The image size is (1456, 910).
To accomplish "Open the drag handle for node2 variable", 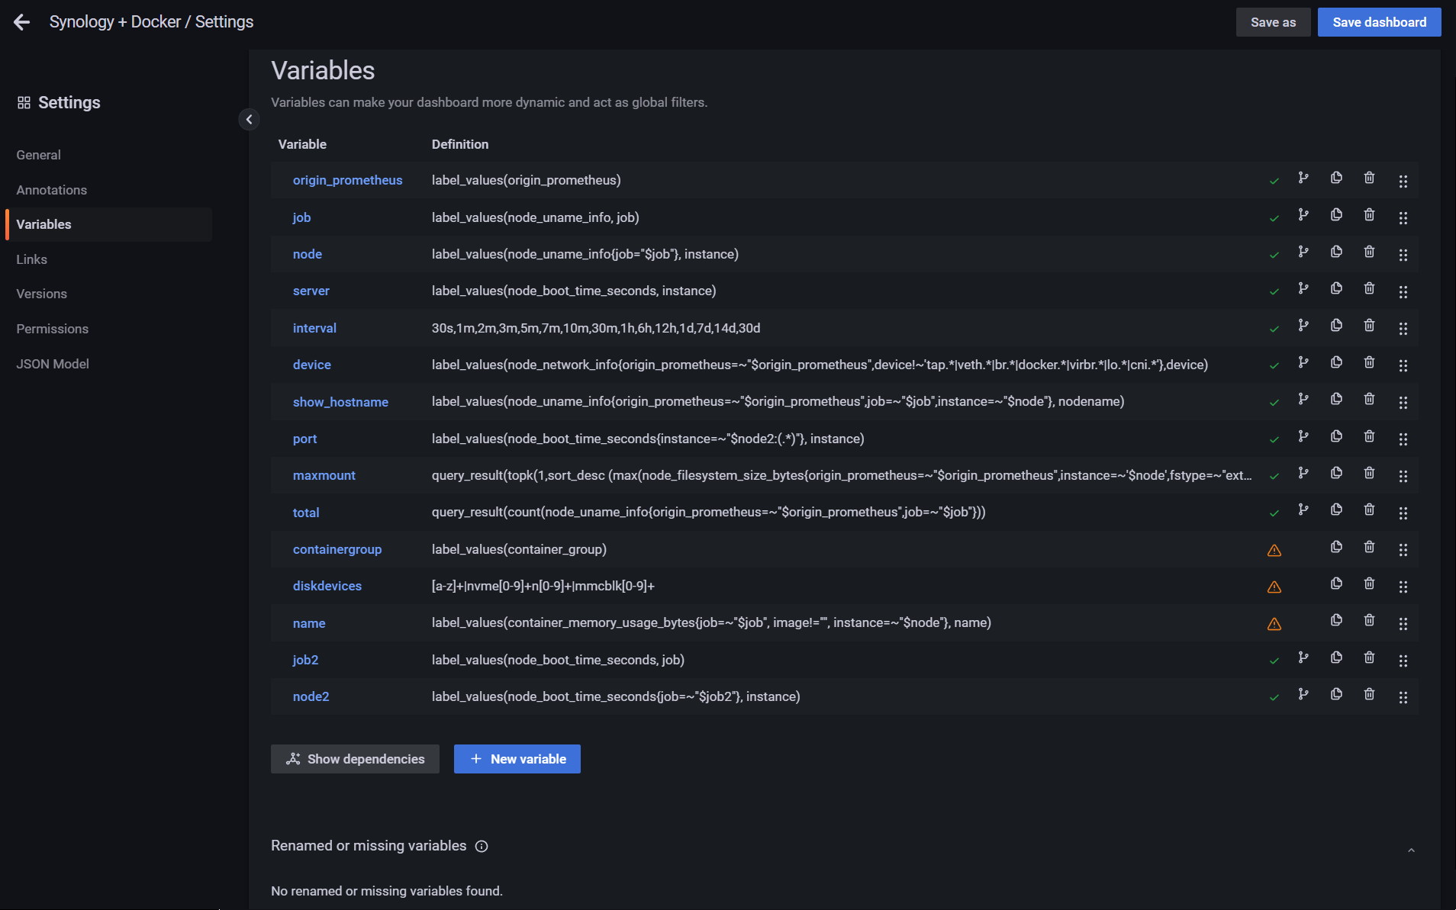I will pos(1404,696).
